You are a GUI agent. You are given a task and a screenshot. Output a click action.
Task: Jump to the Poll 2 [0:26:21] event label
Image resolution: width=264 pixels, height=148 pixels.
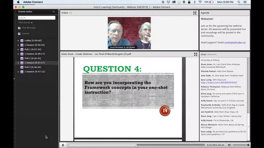coord(33,58)
